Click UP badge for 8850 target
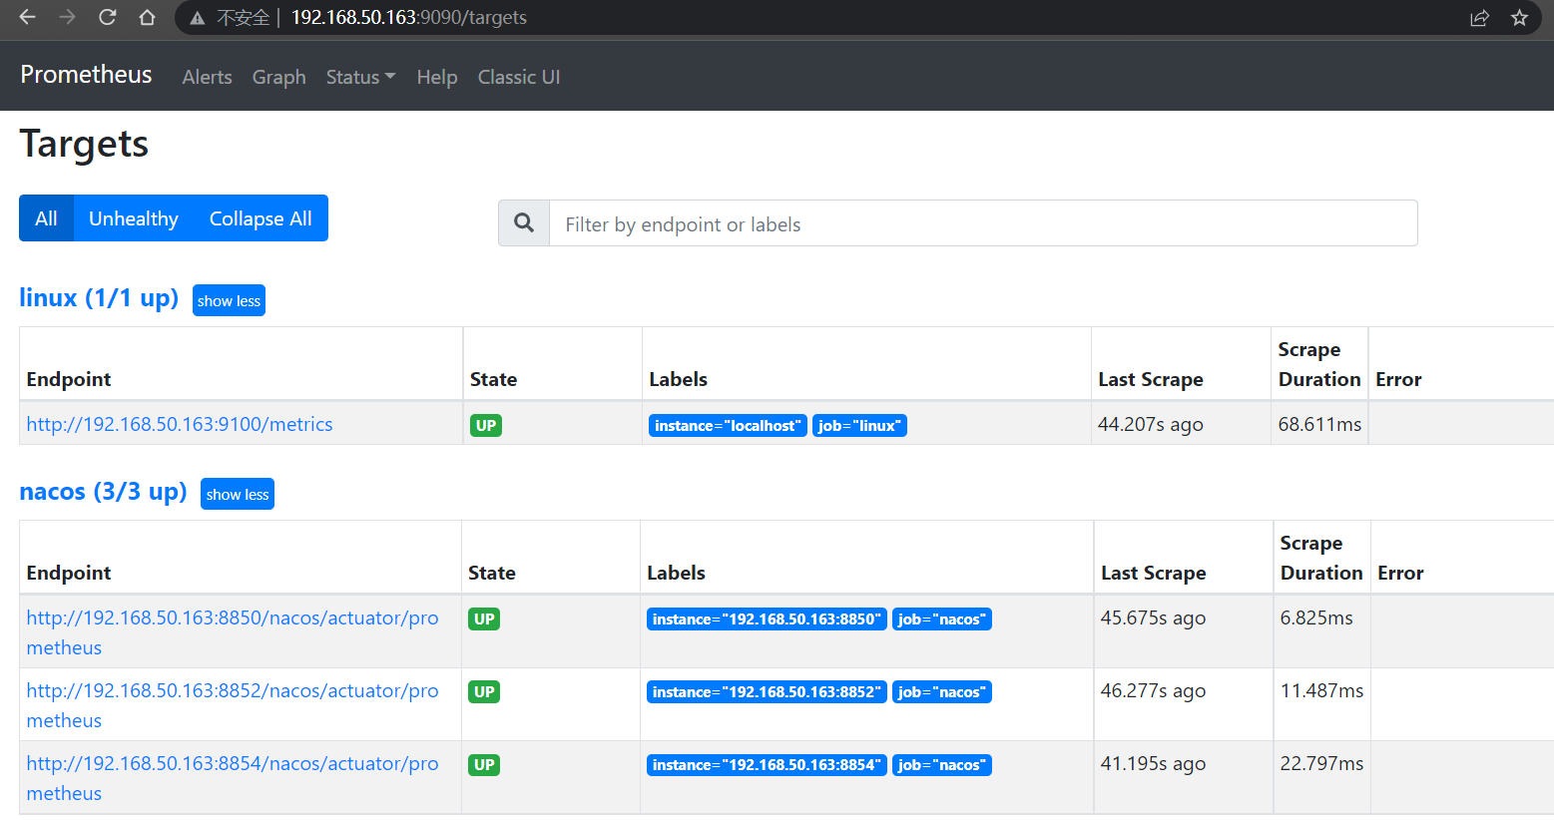The image size is (1554, 820). [484, 618]
